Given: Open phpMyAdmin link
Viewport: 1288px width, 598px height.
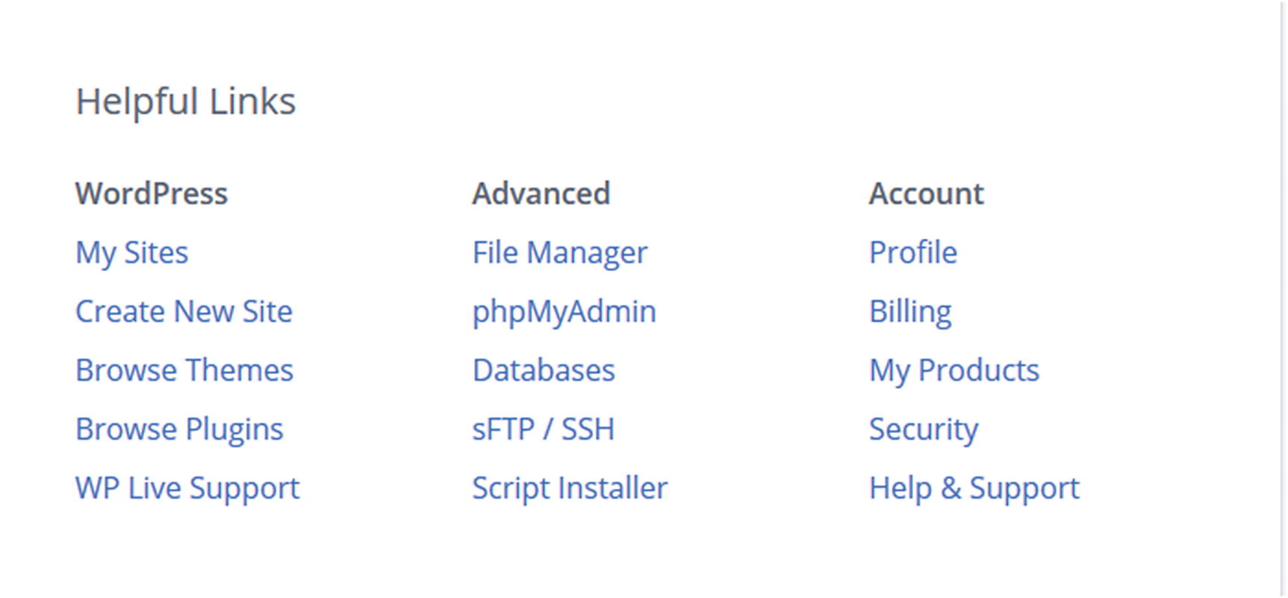Looking at the screenshot, I should coord(564,311).
